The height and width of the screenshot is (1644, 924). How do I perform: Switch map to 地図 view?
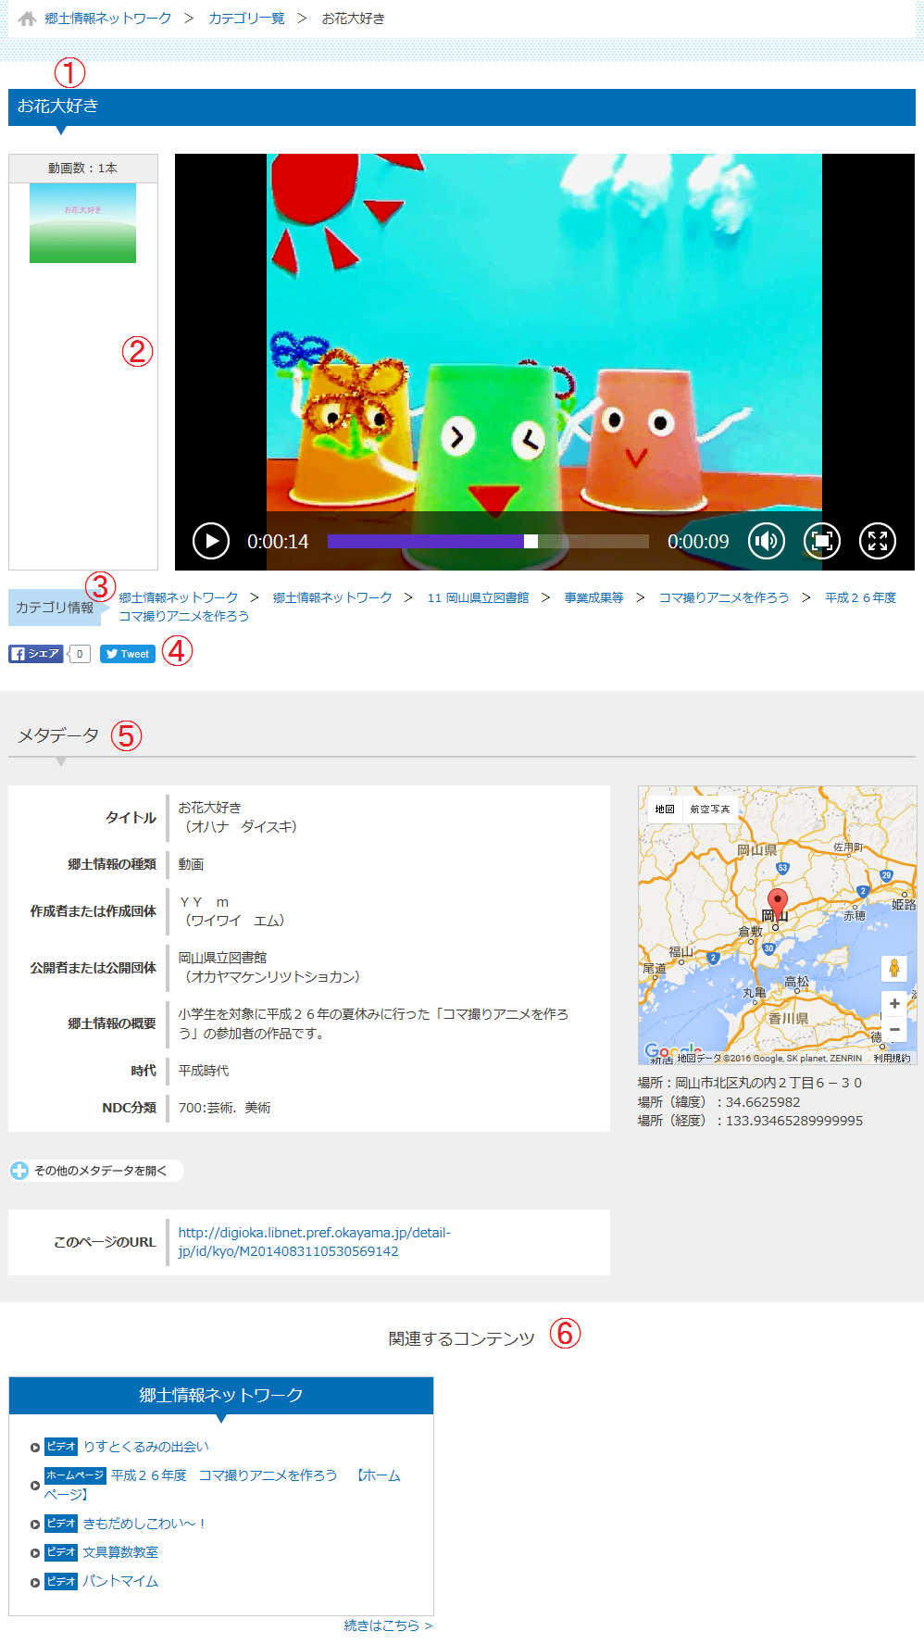coord(665,809)
